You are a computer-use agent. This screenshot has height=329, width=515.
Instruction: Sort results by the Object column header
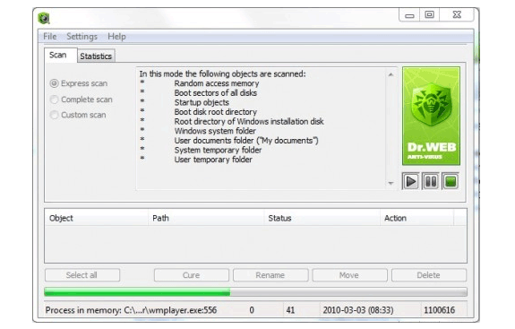96,218
